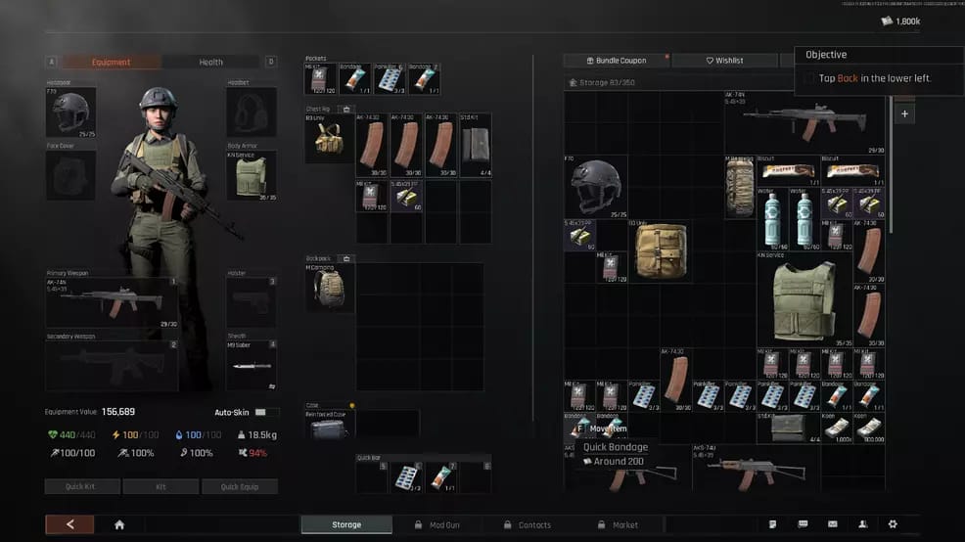
Task: Click the Chest Rig quick-pack icon
Action: (344, 110)
